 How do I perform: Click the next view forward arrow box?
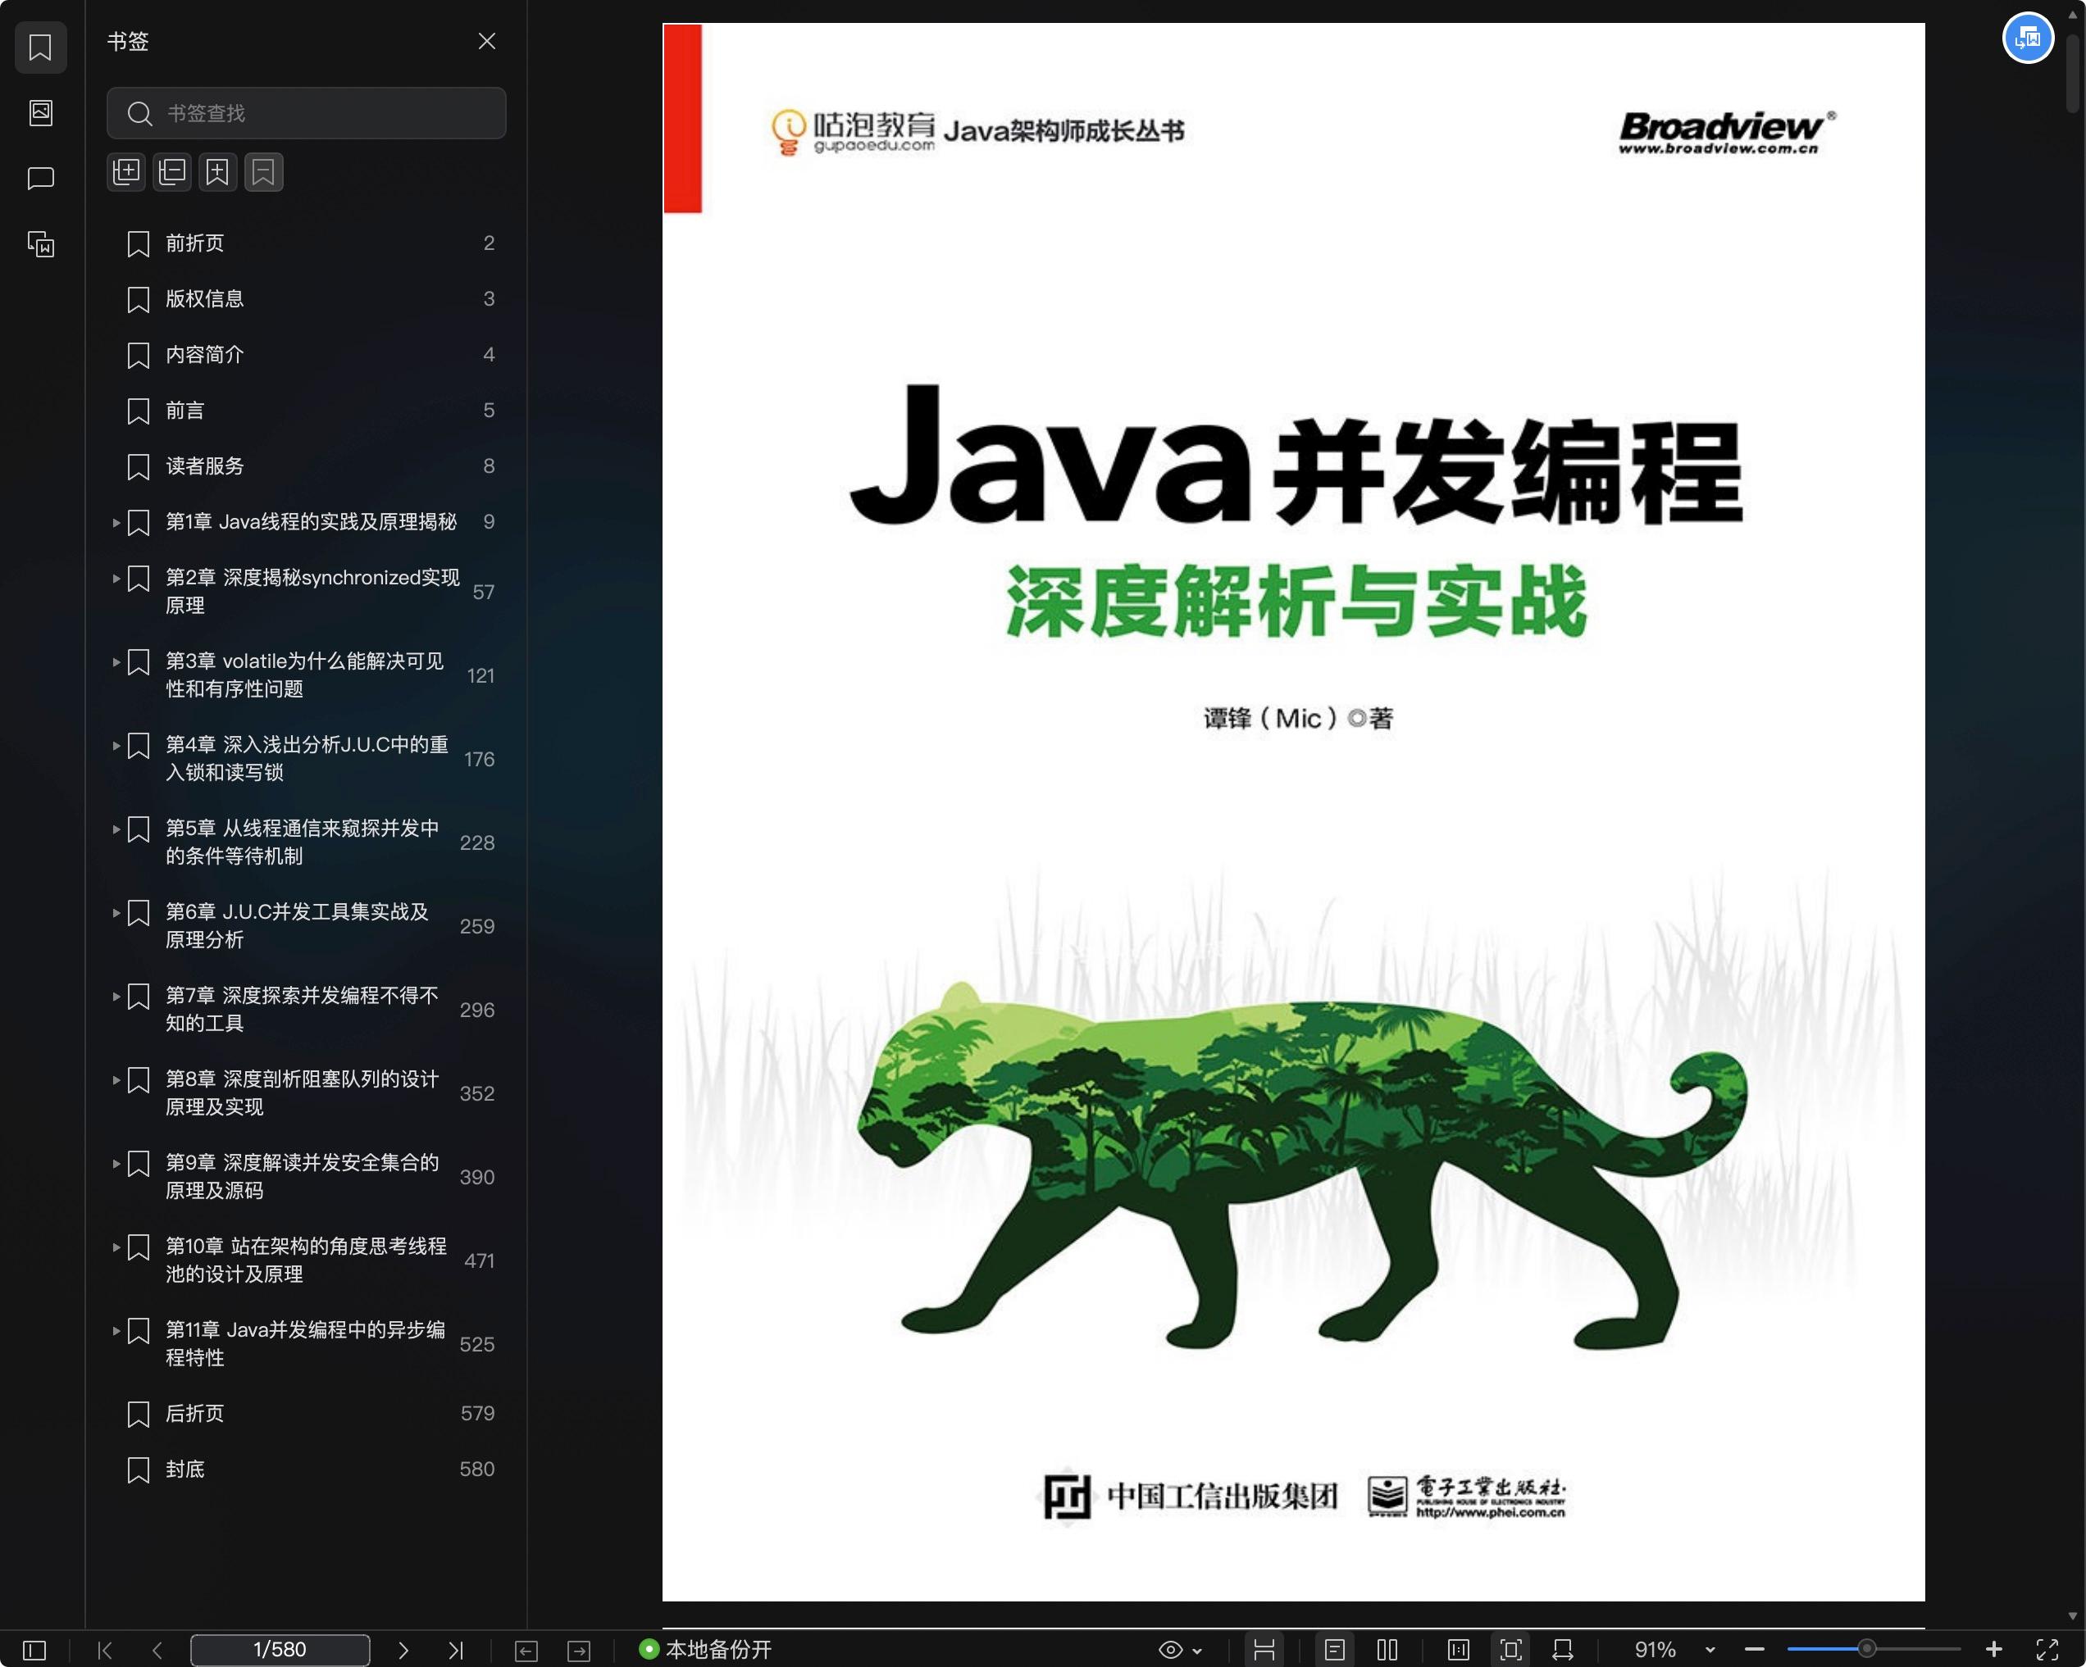[579, 1651]
